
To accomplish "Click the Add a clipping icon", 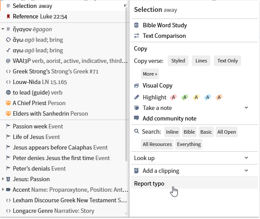I will tap(136, 171).
